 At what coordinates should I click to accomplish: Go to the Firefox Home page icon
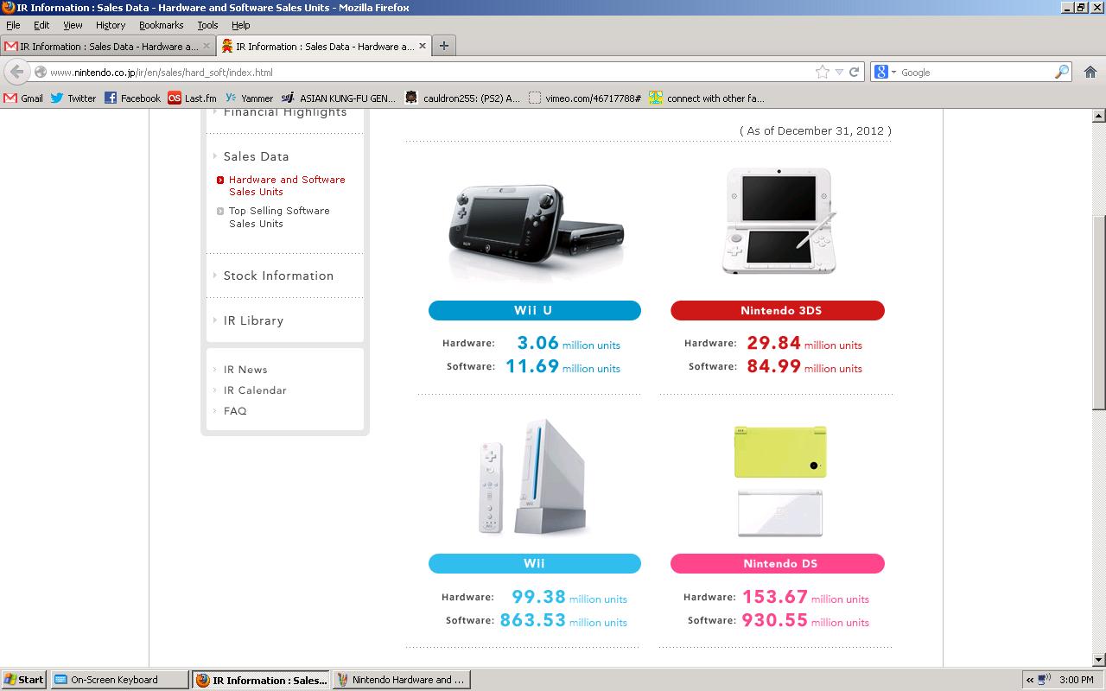1090,73
